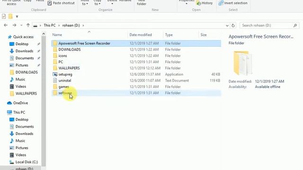Click the uninstal document icon

click(x=55, y=80)
